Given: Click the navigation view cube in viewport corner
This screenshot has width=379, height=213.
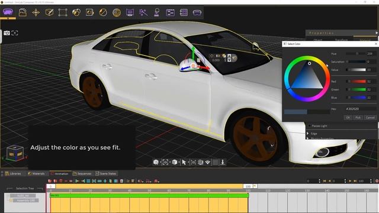Looking at the screenshot, I should 15,153.
